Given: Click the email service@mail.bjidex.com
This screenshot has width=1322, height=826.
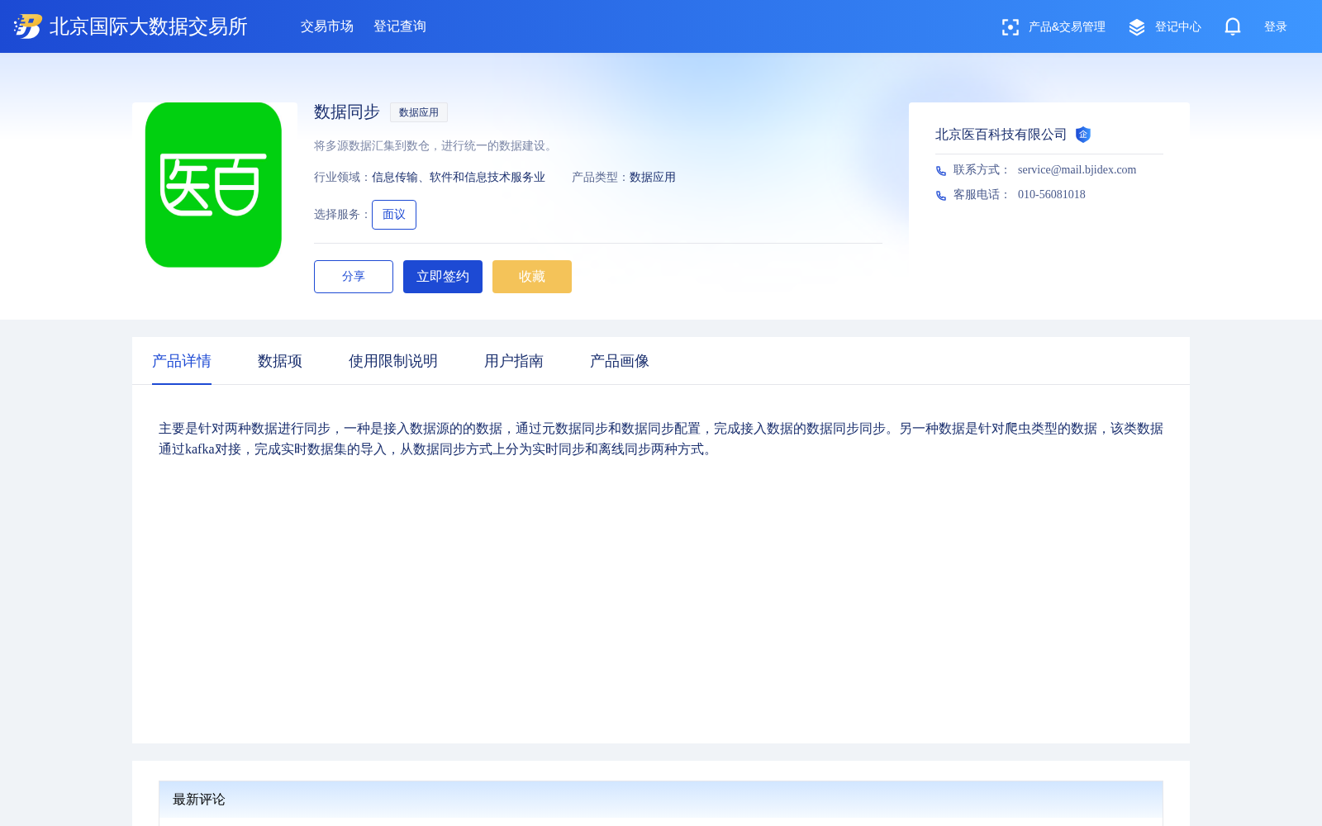Looking at the screenshot, I should (x=1077, y=170).
